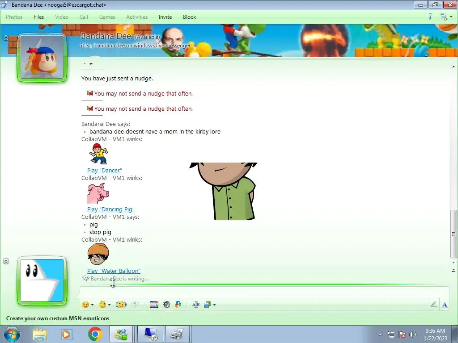Open Windows Explorer from the taskbar
The height and width of the screenshot is (343, 458).
tap(40, 334)
